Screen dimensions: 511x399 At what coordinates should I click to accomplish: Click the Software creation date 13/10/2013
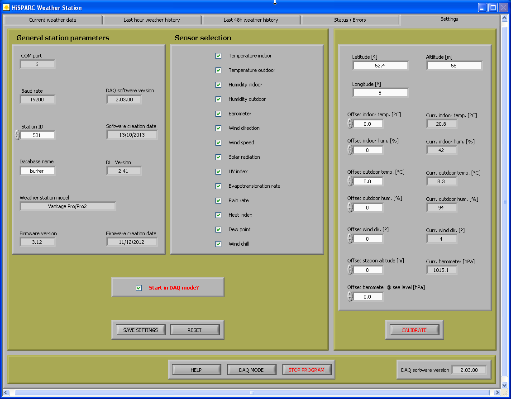[x=132, y=135]
